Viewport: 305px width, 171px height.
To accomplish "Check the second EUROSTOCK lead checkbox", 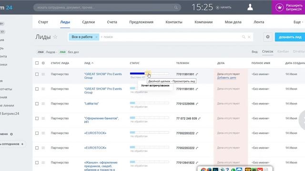I will pyautogui.click(x=37, y=148).
